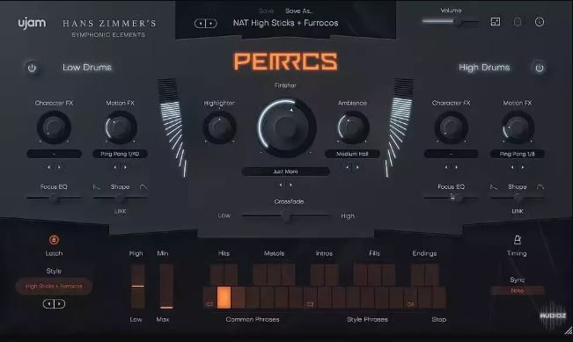Image resolution: width=573 pixels, height=342 pixels.
Task: Toggle the High Drums power button
Action: (x=540, y=68)
